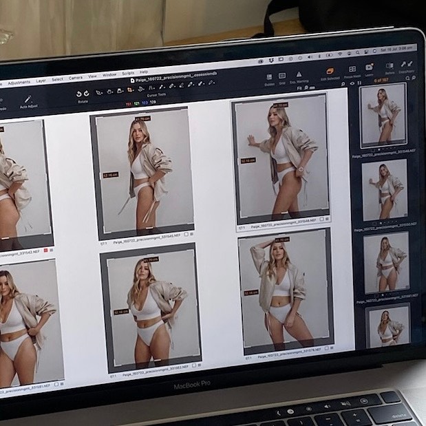Image resolution: width=426 pixels, height=426 pixels.
Task: Click the Wi-Fi icon in menu bar
Action: point(339,53)
